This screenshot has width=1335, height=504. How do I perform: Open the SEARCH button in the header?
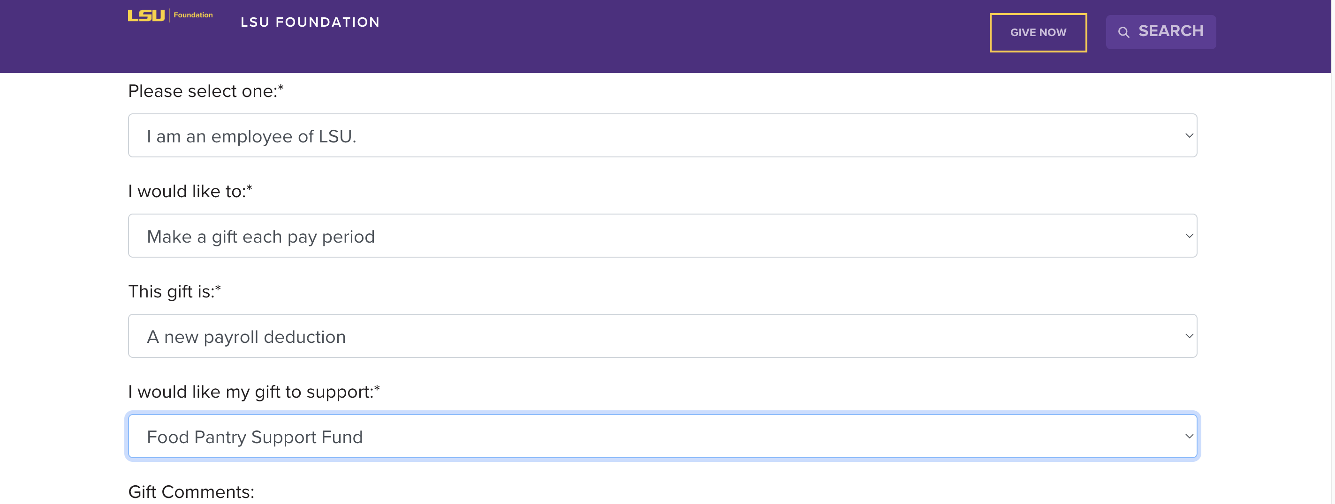pyautogui.click(x=1161, y=32)
